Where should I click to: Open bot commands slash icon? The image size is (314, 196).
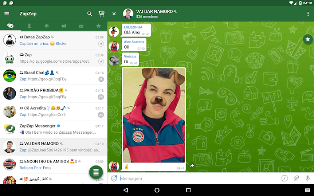[284, 179]
